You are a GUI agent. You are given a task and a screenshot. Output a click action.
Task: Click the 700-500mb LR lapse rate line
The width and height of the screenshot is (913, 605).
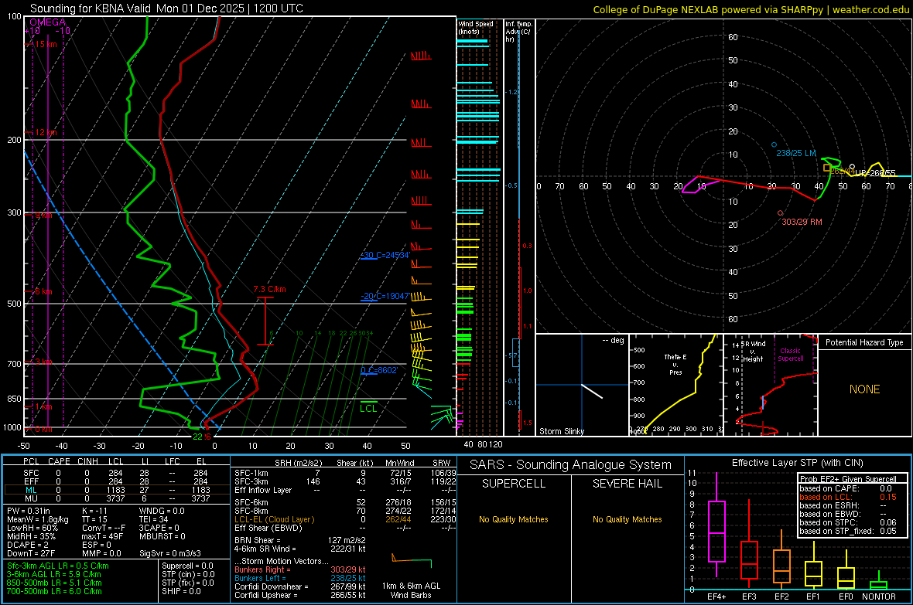point(54,591)
